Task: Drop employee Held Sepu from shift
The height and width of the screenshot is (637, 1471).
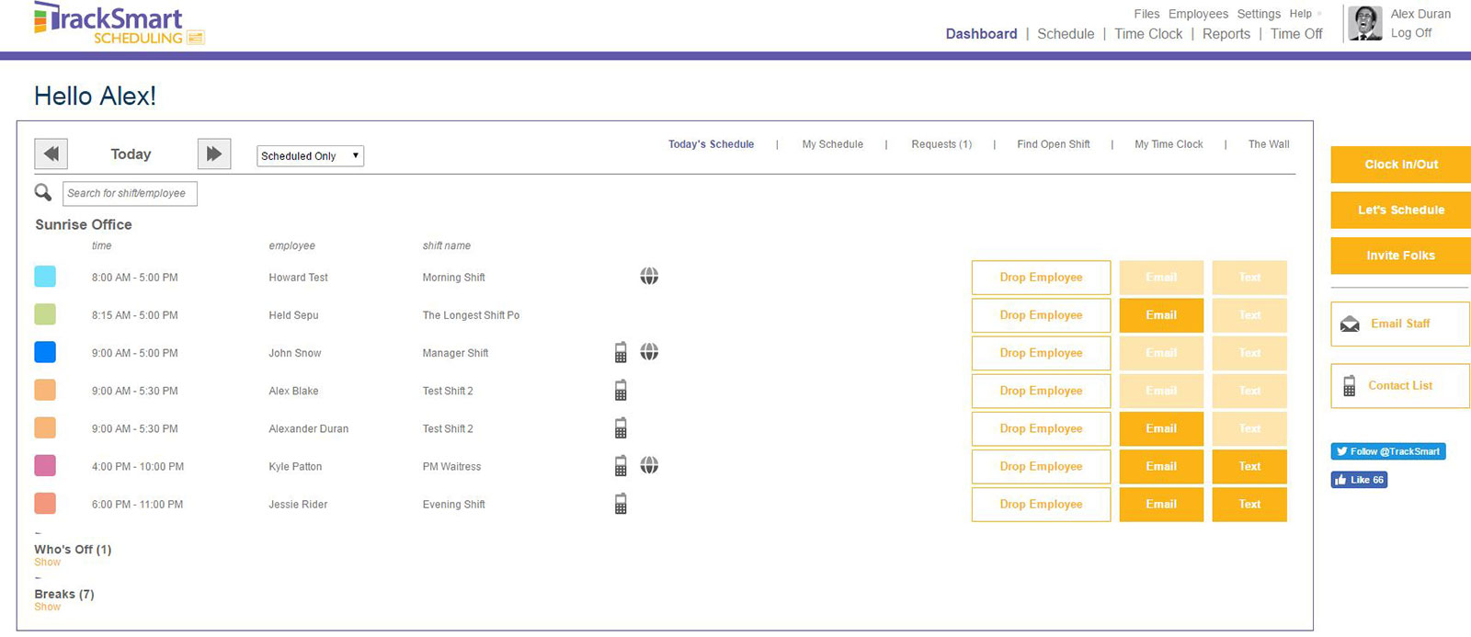Action: point(1041,315)
